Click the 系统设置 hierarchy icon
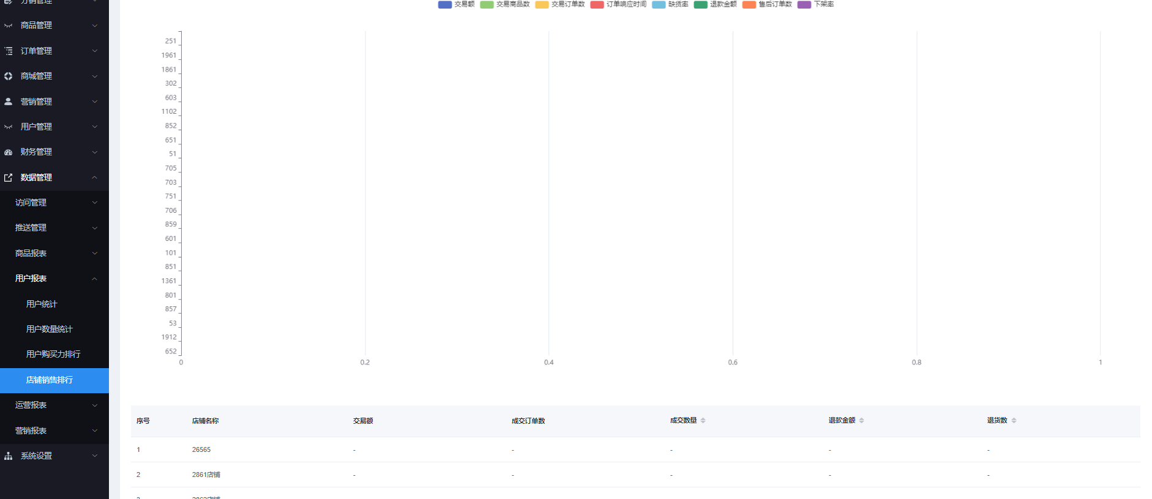 click(x=9, y=456)
